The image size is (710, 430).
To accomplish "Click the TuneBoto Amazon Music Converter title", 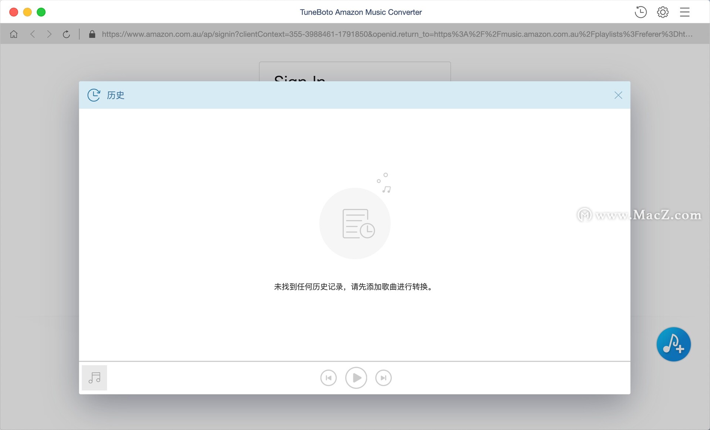I will coord(361,12).
